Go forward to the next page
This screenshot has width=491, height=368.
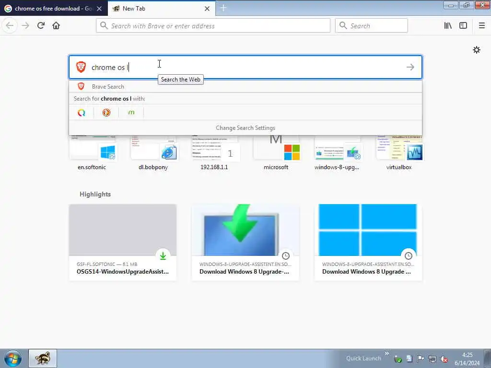click(x=25, y=25)
